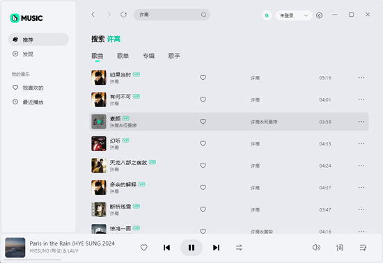Like the song 断桥残雪
The height and width of the screenshot is (263, 383).
point(203,209)
